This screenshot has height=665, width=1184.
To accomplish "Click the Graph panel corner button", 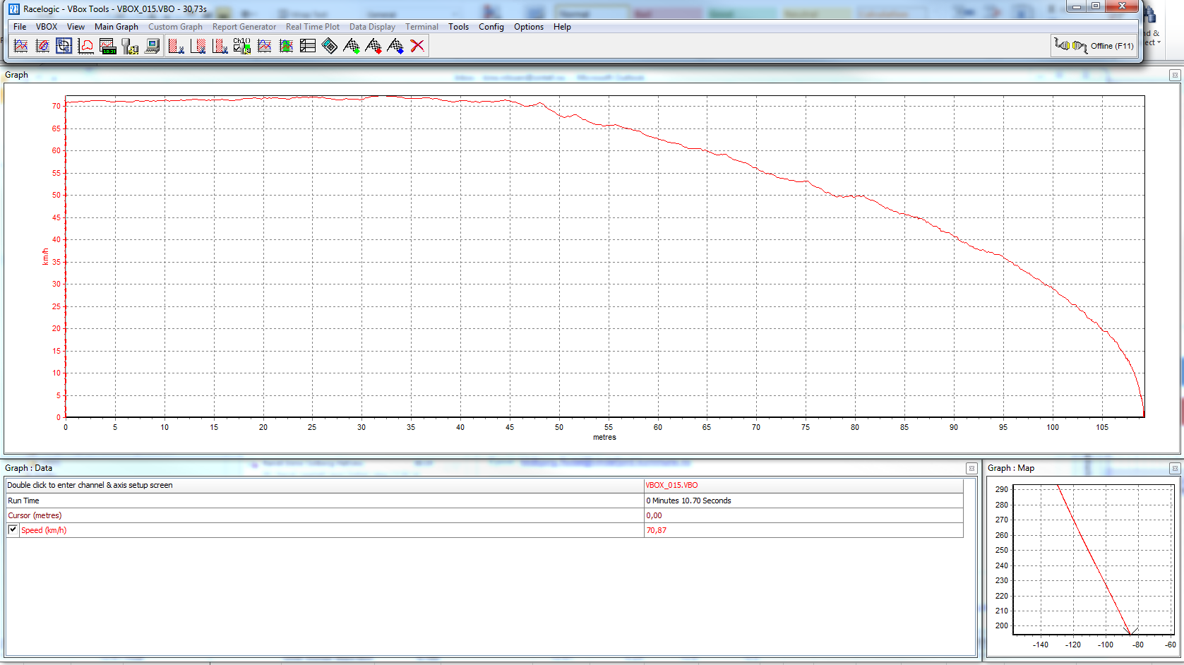I will point(1175,75).
